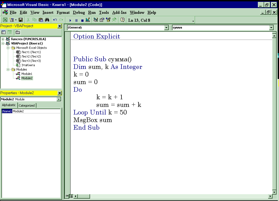Click the Copy toolbar icon
The height and width of the screenshot is (201, 279).
point(34,20)
